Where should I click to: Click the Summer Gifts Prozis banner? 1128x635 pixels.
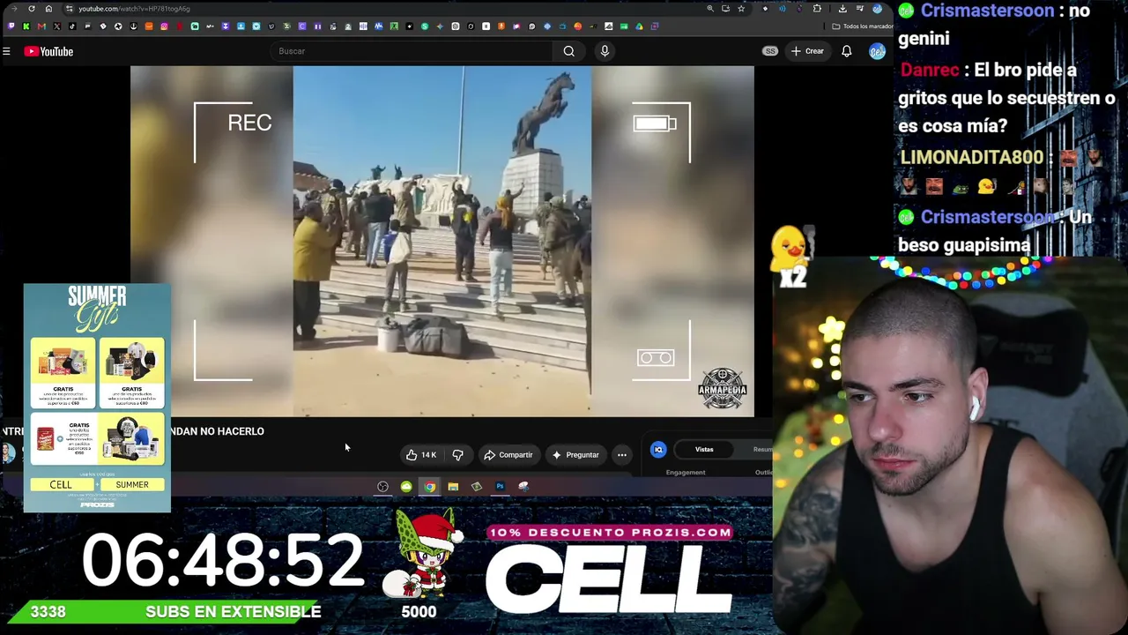click(x=97, y=398)
